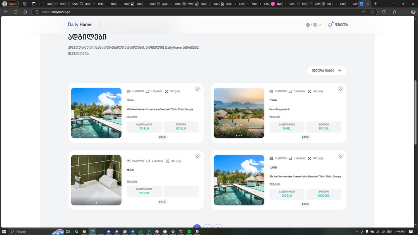This screenshot has height=235, width=418.
Task: Click the შესვლა login link
Action: [341, 24]
